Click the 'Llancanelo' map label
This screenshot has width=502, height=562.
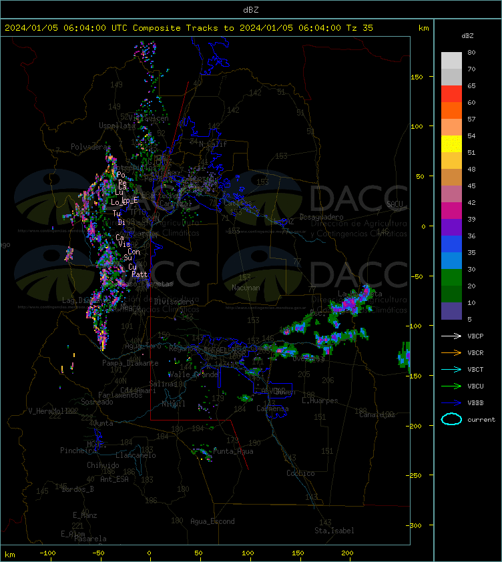pos(136,455)
